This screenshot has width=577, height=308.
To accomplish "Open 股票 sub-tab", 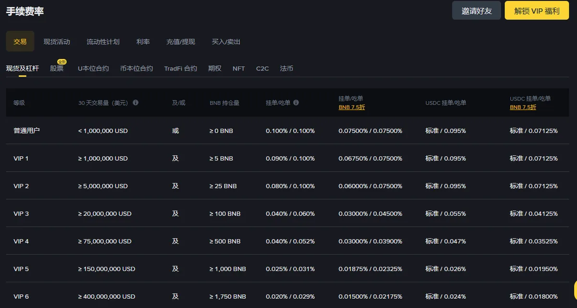I will pos(57,69).
